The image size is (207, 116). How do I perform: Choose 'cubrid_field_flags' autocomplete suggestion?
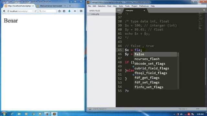click(155, 68)
